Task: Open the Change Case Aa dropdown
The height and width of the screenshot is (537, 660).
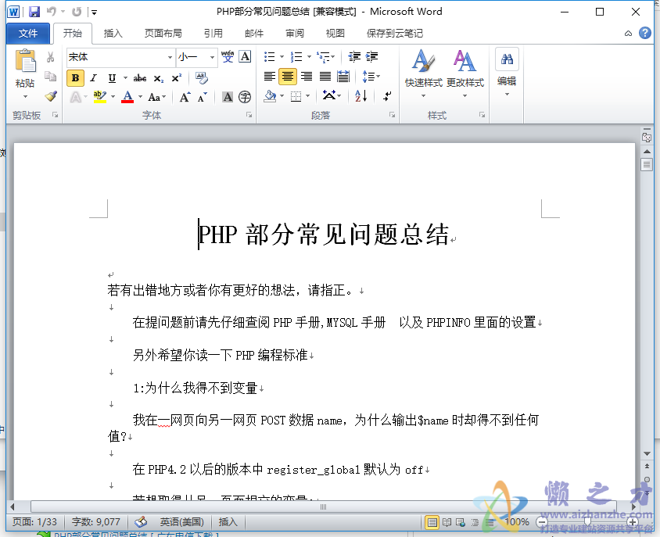Action: coord(157,97)
